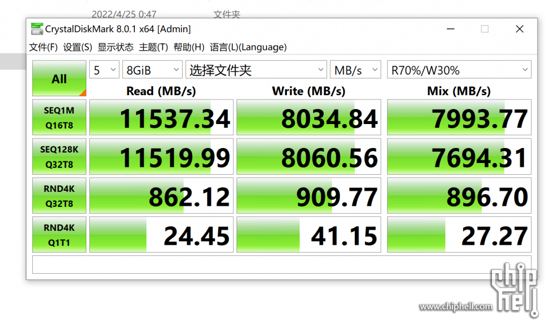Click the SEQ128K mix result 7694.31

pyautogui.click(x=459, y=156)
